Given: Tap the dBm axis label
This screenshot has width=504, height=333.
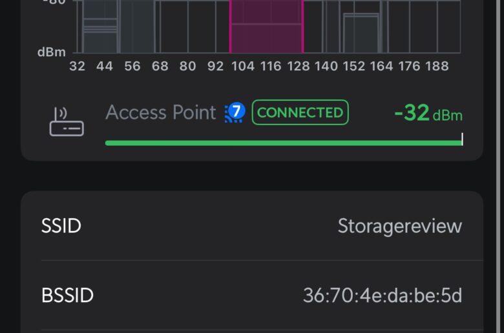Looking at the screenshot, I should (x=52, y=52).
